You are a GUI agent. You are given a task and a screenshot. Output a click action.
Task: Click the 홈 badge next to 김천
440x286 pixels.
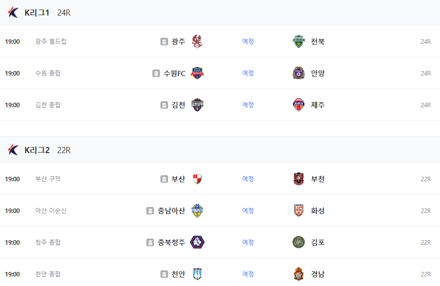164,105
